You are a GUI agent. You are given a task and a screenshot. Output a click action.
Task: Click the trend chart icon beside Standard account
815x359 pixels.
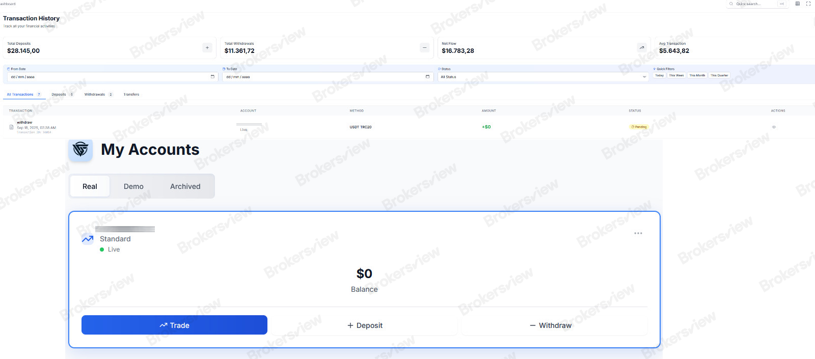click(x=88, y=239)
